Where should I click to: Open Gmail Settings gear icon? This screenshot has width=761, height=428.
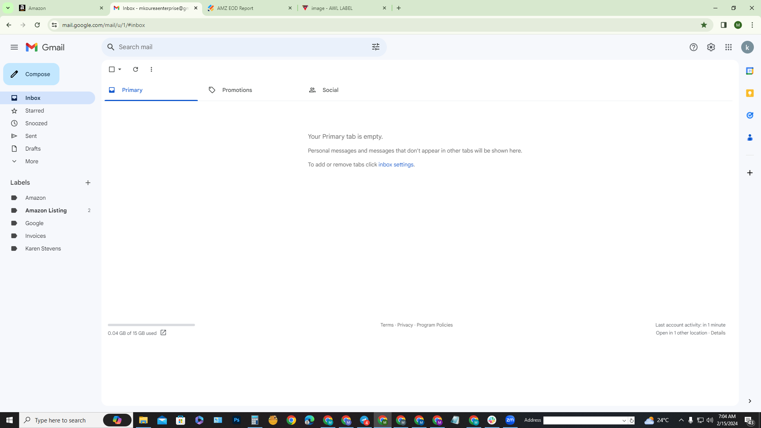[x=711, y=47]
